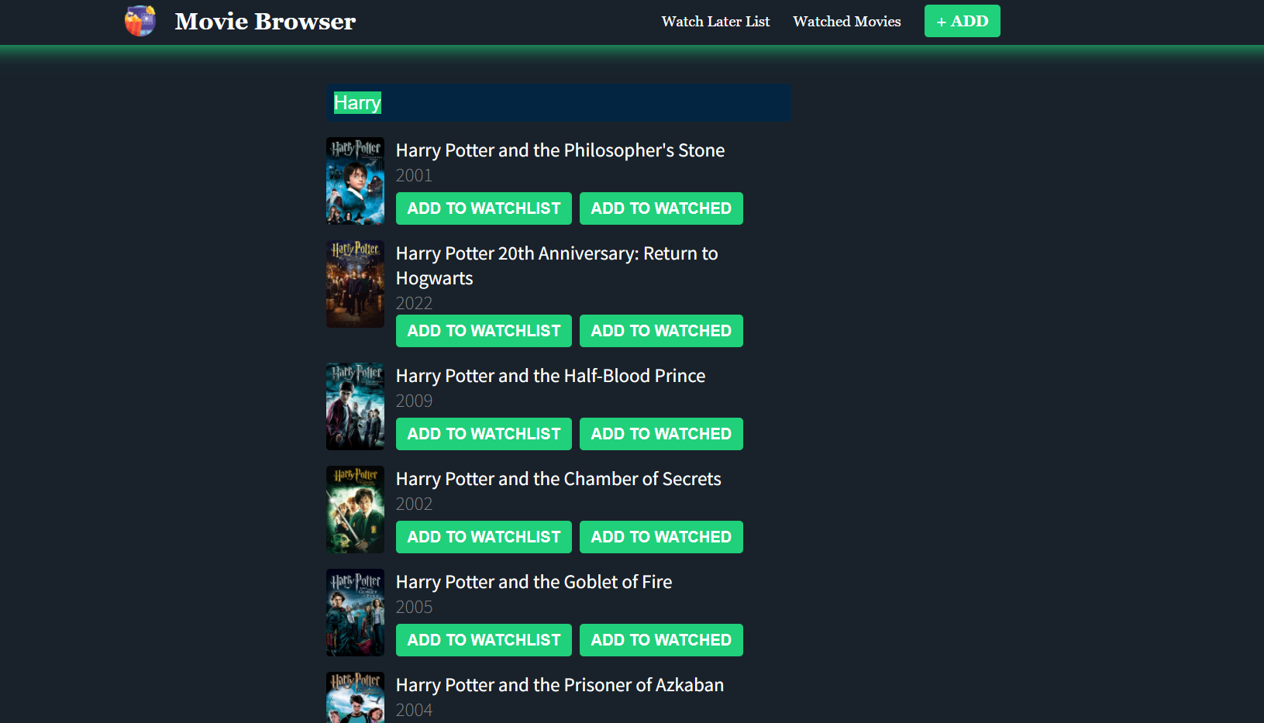The height and width of the screenshot is (723, 1264).
Task: Click the 2005 release year text
Action: (x=414, y=608)
